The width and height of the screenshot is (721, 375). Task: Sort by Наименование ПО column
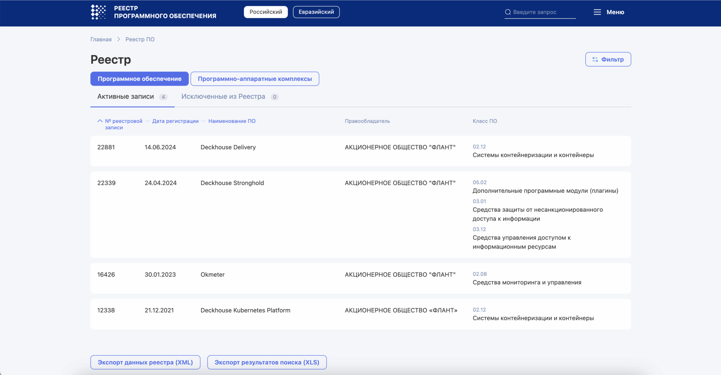pos(232,121)
